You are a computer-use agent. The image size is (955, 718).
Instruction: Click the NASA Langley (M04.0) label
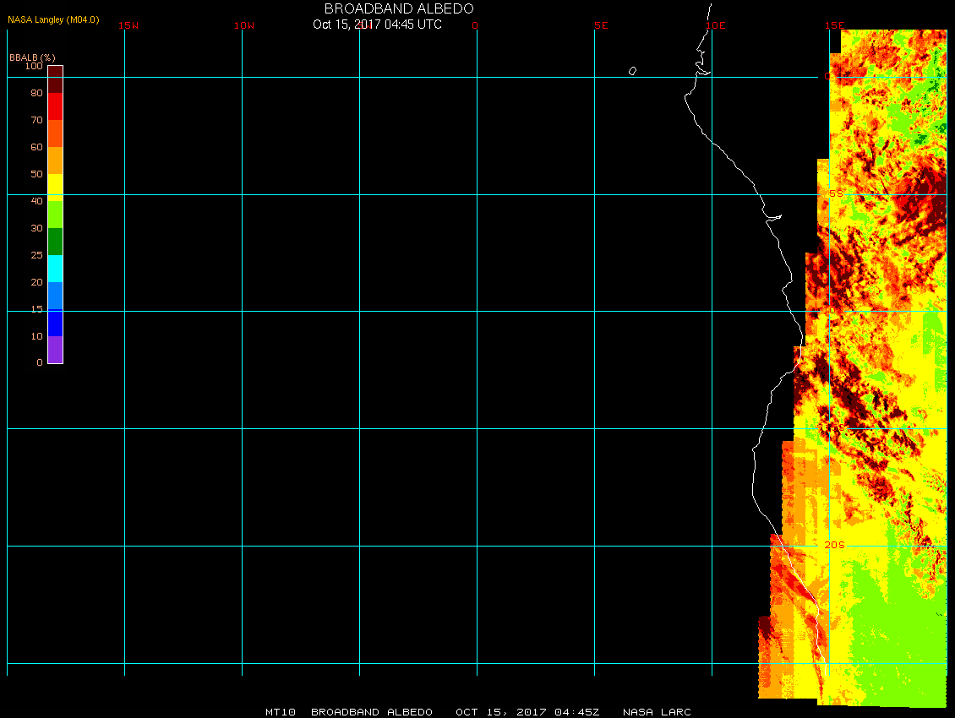click(53, 19)
